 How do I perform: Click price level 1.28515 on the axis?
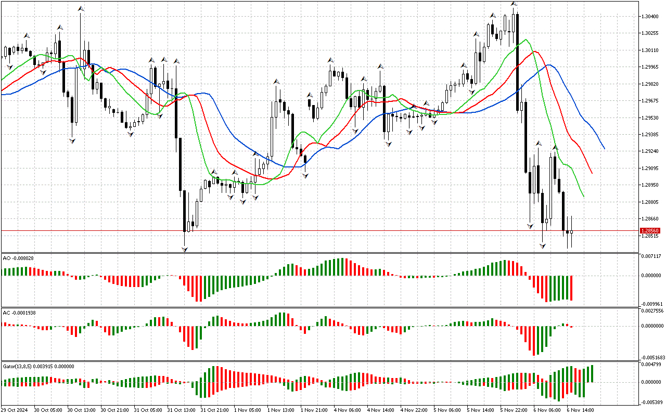point(650,236)
